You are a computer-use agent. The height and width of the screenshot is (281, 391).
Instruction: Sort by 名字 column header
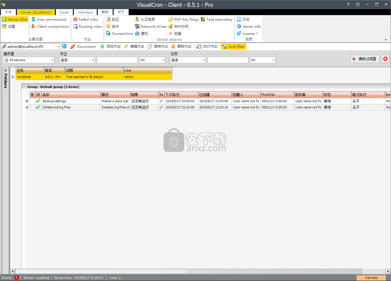click(71, 95)
